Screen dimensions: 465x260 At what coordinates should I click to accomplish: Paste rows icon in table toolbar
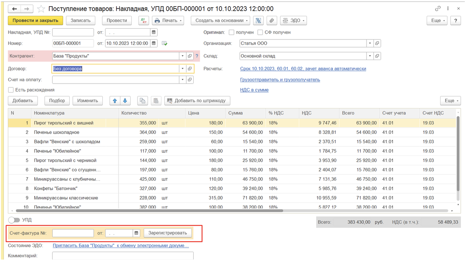(156, 101)
